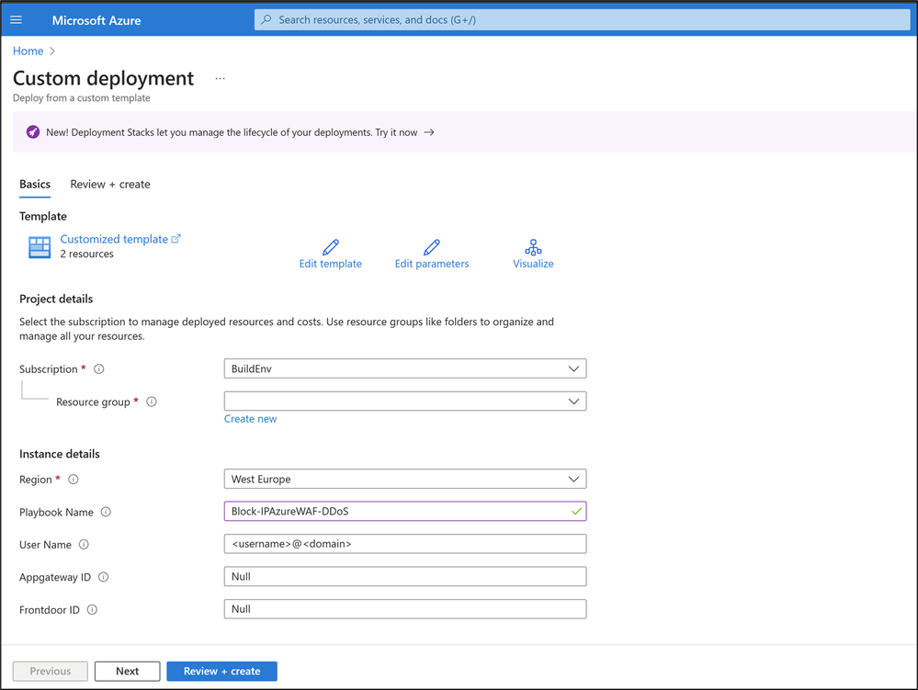The height and width of the screenshot is (690, 918).
Task: Show info tooltip for User Name
Action: pyautogui.click(x=84, y=545)
